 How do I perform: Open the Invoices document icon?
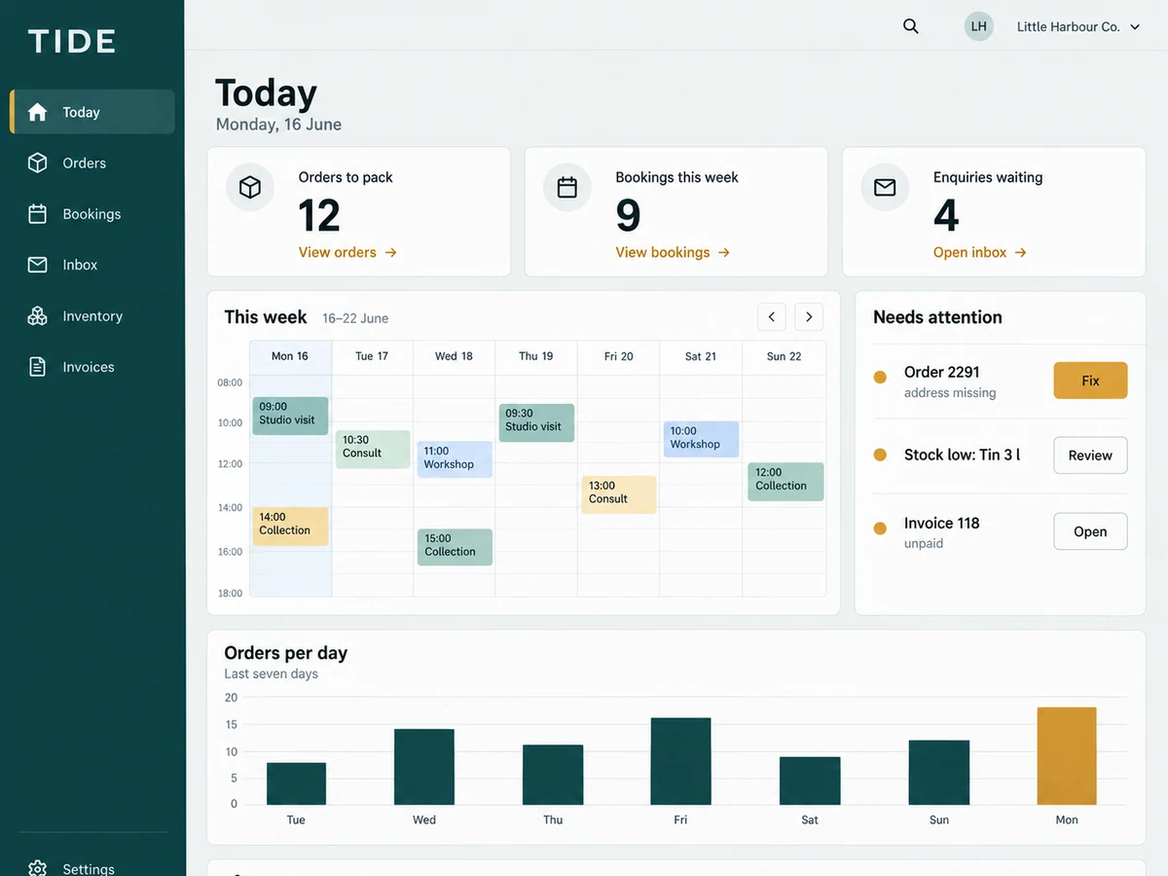pyautogui.click(x=37, y=367)
